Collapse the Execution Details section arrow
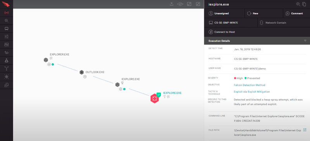 305,41
